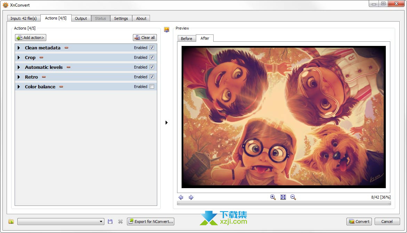Click the Add action> button
Viewport: 407px width, 233px height.
click(31, 38)
